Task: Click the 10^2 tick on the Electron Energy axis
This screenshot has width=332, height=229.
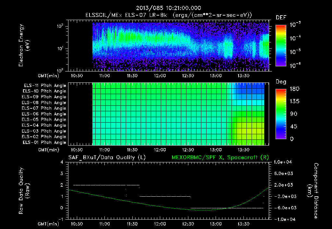Action: [60, 27]
